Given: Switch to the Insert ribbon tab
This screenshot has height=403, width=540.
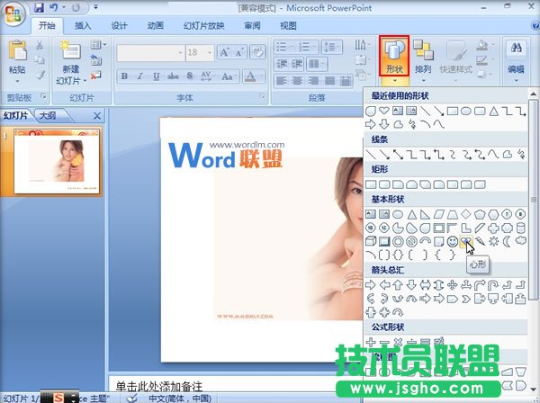Looking at the screenshot, I should click(83, 25).
